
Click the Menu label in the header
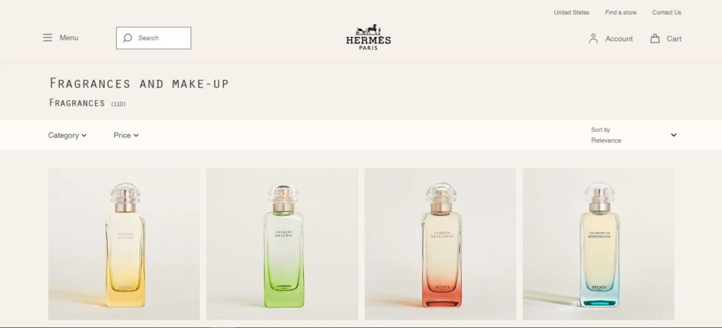coord(68,38)
